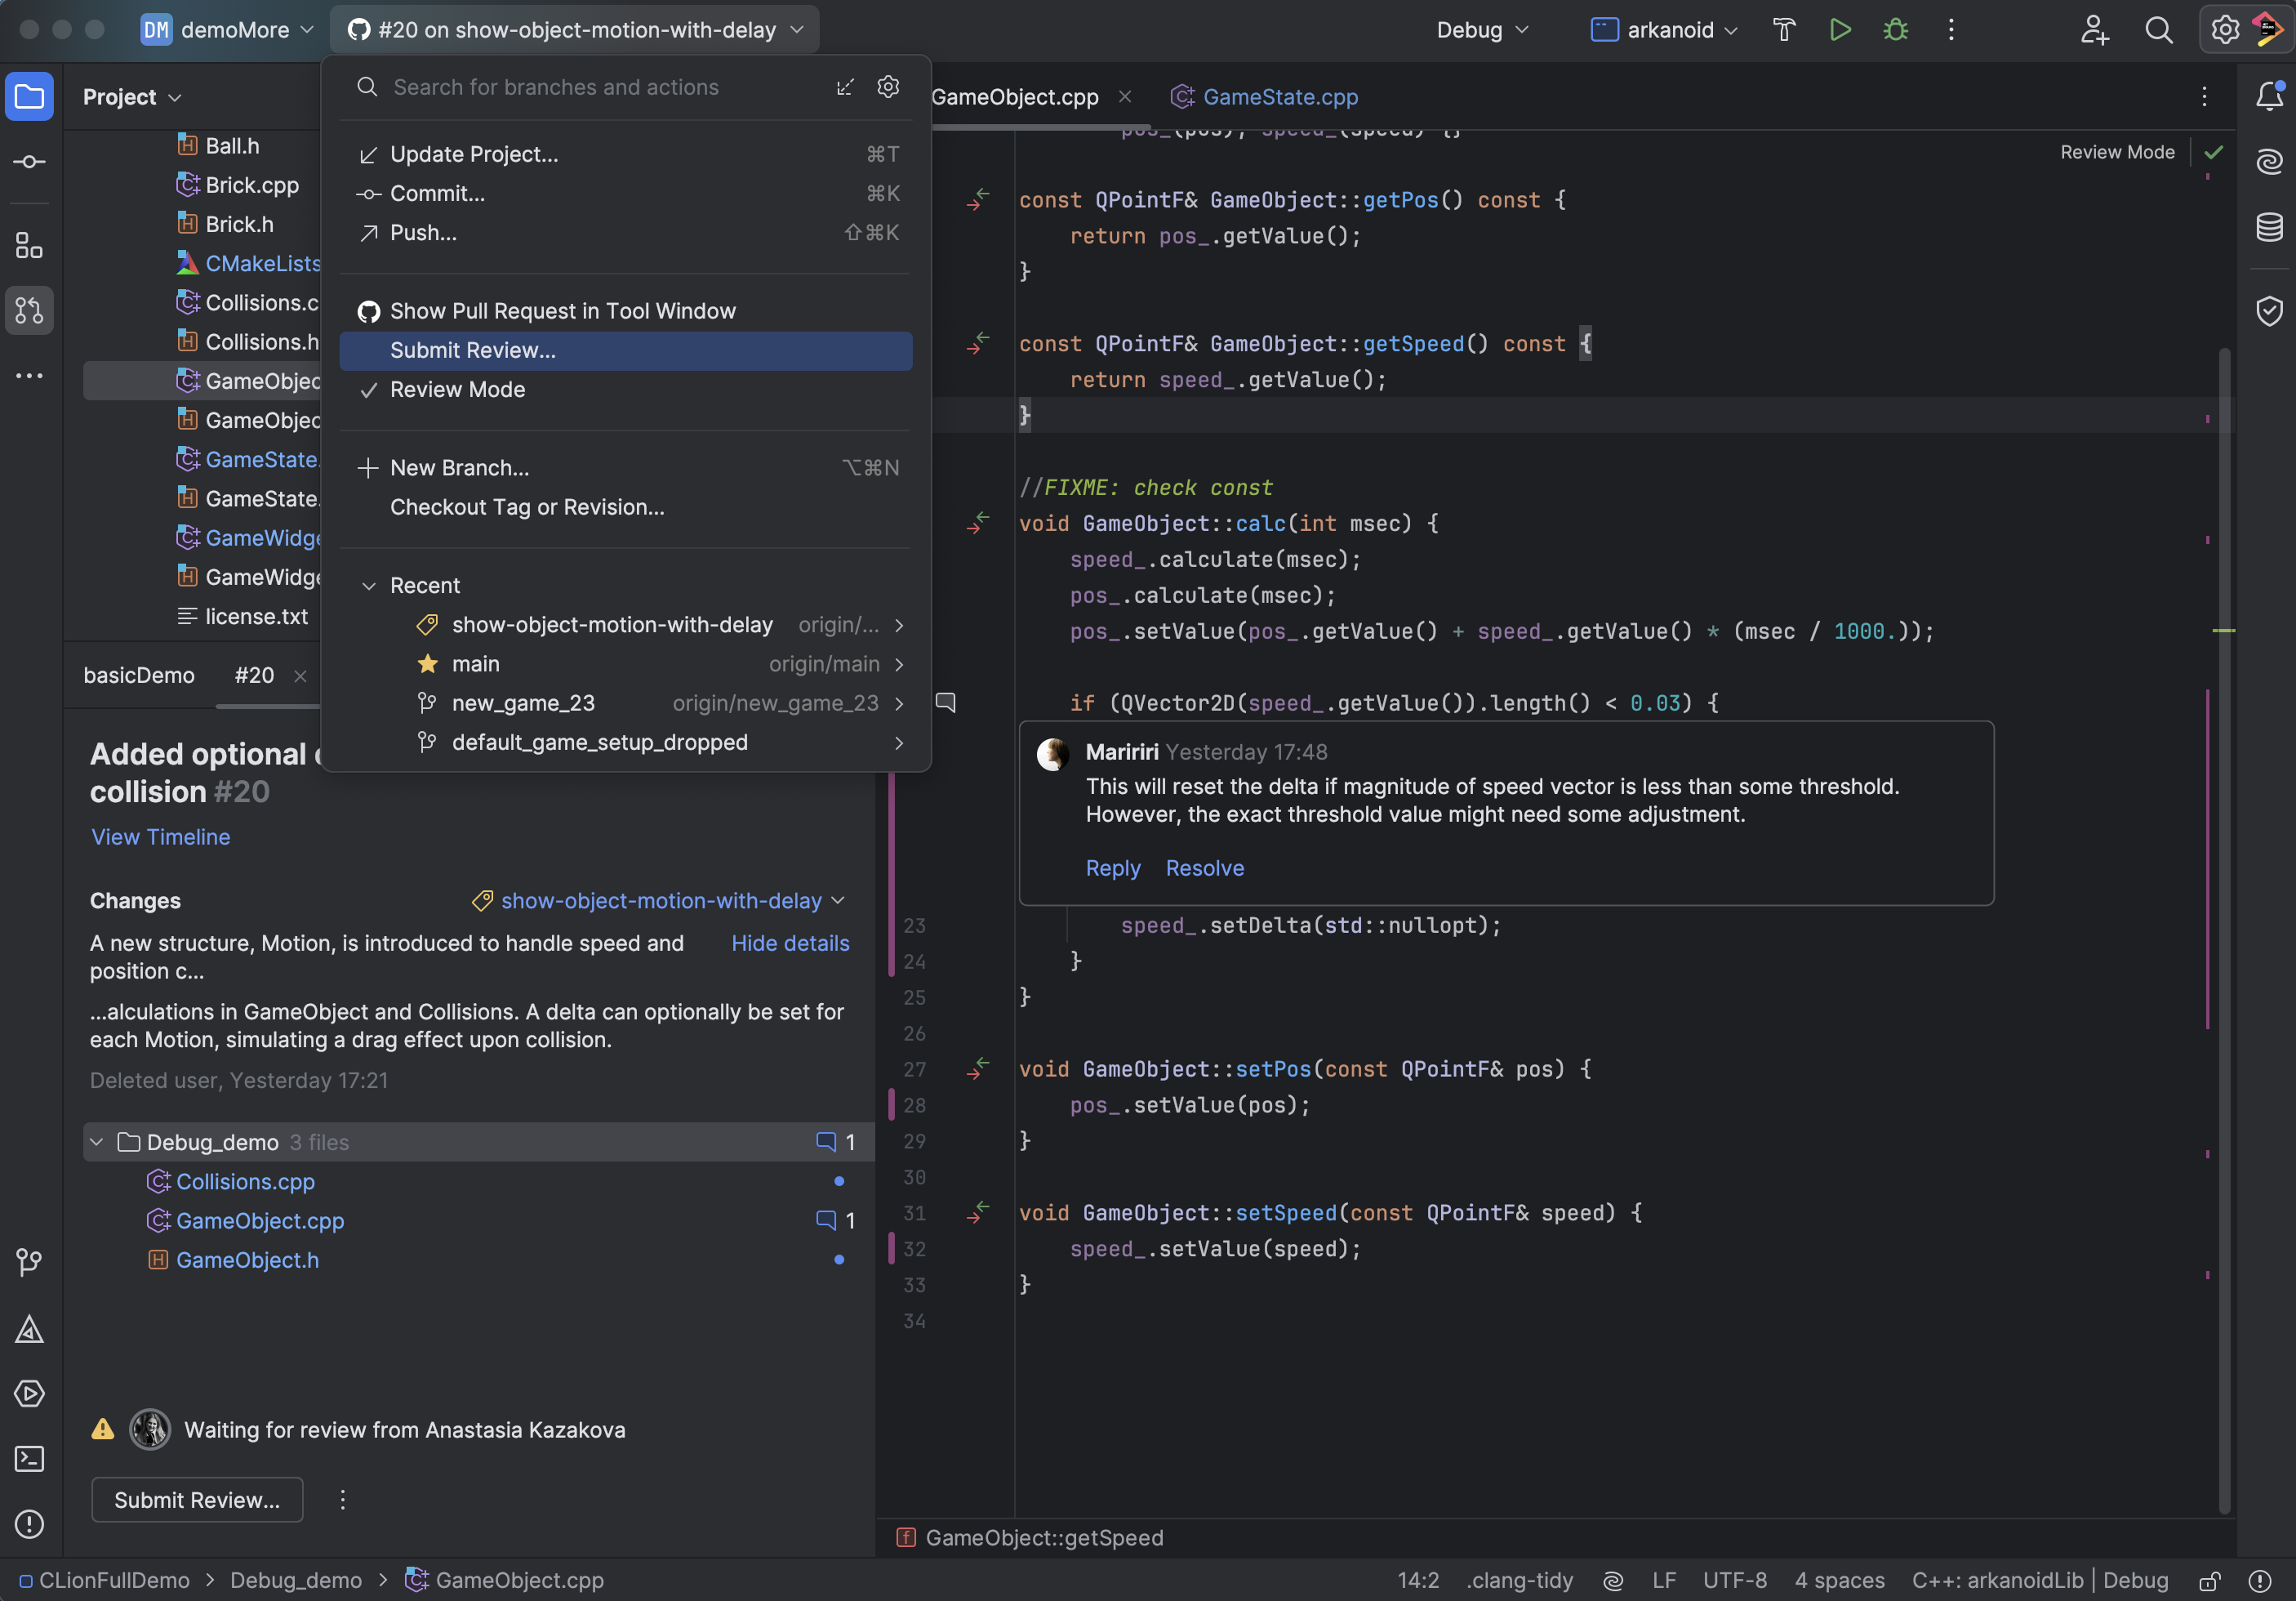
Task: Switch to the GameState.cpp tab
Action: coord(1279,97)
